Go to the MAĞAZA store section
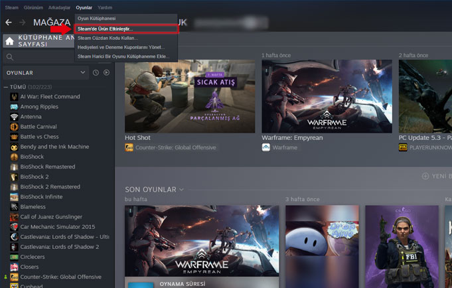Viewport: 452px width, 288px height. pyautogui.click(x=52, y=23)
